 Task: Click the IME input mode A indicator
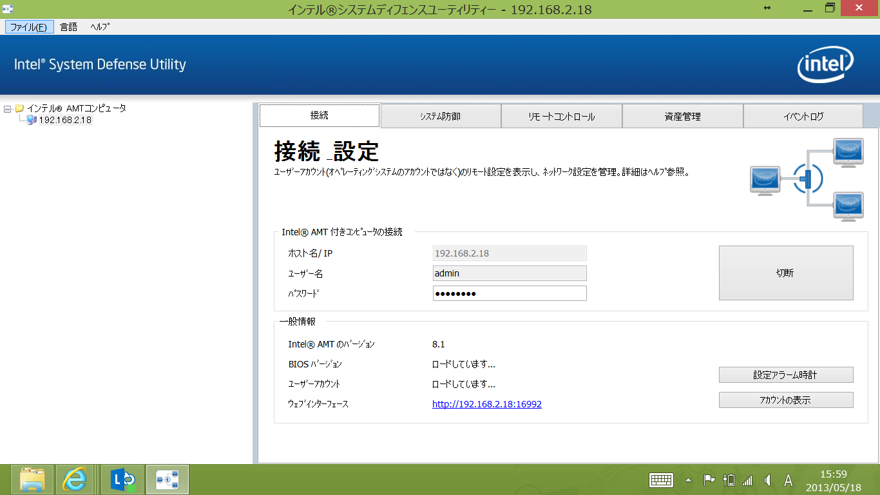[x=788, y=480]
